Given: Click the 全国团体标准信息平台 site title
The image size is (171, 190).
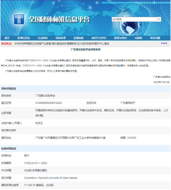Looking at the screenshot, I should pos(59,19).
